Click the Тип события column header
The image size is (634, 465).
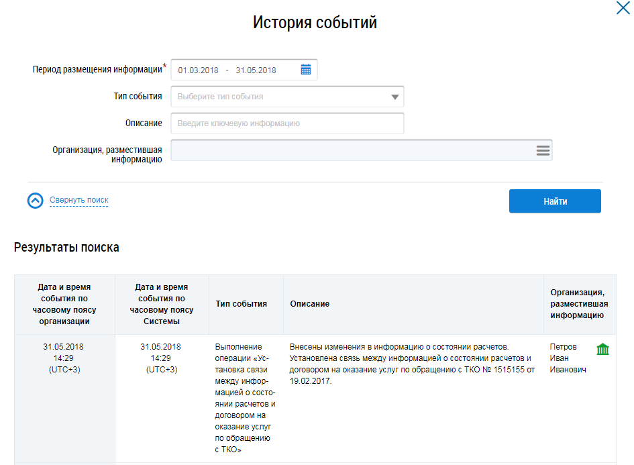tap(241, 304)
